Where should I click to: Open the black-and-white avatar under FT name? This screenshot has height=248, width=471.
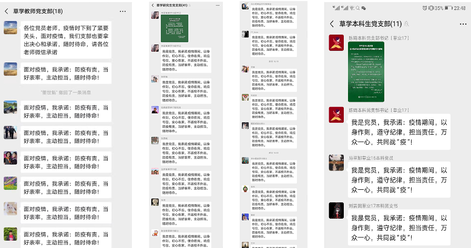(245, 34)
